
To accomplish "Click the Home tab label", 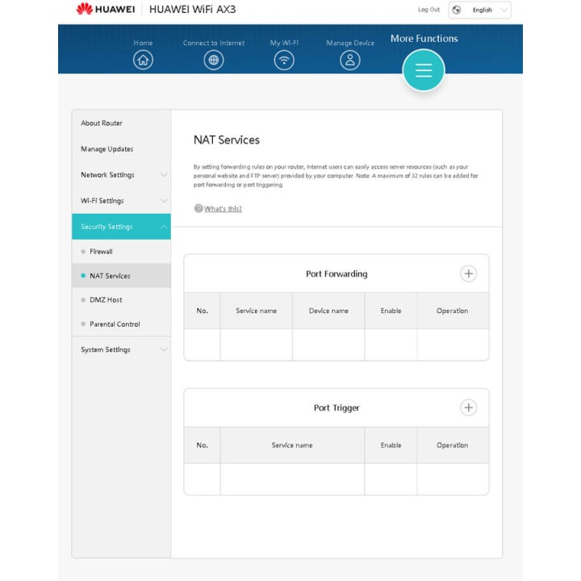I will [x=143, y=43].
